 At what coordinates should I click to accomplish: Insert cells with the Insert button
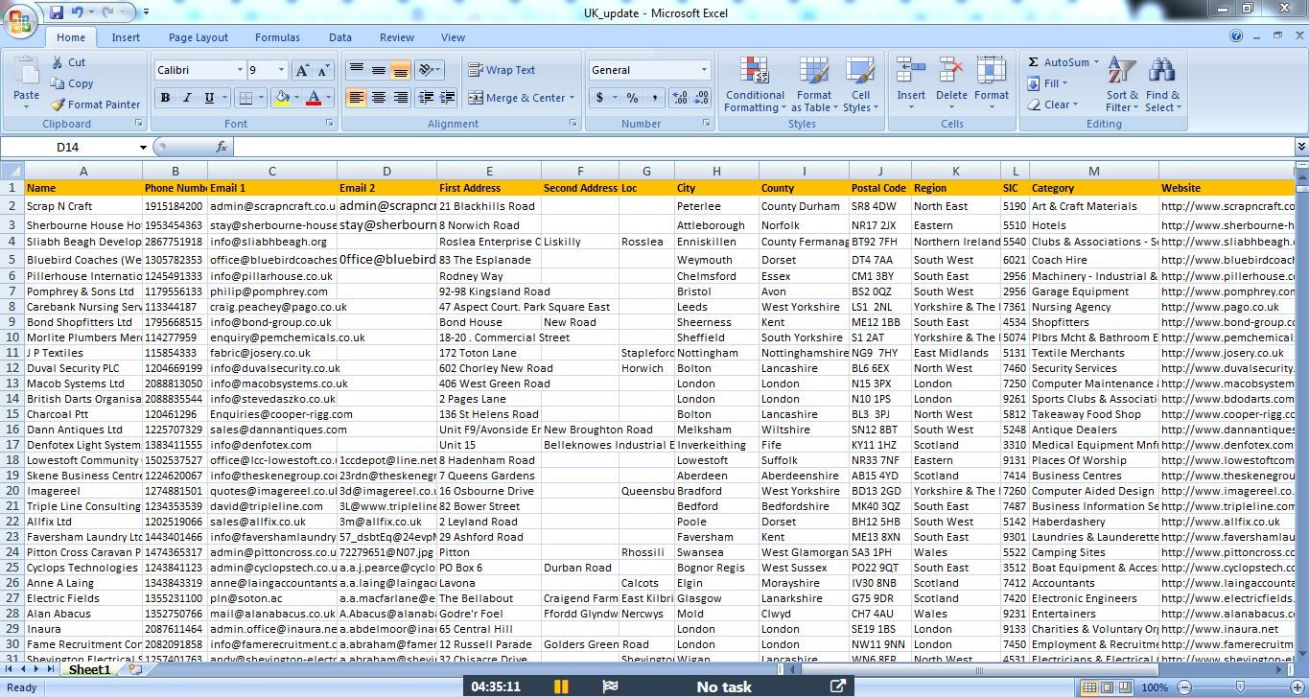point(911,84)
